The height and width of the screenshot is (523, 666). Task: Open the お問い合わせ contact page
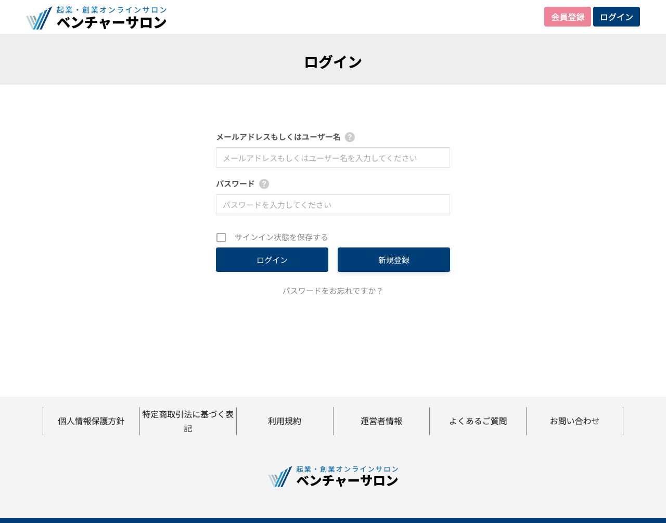574,421
